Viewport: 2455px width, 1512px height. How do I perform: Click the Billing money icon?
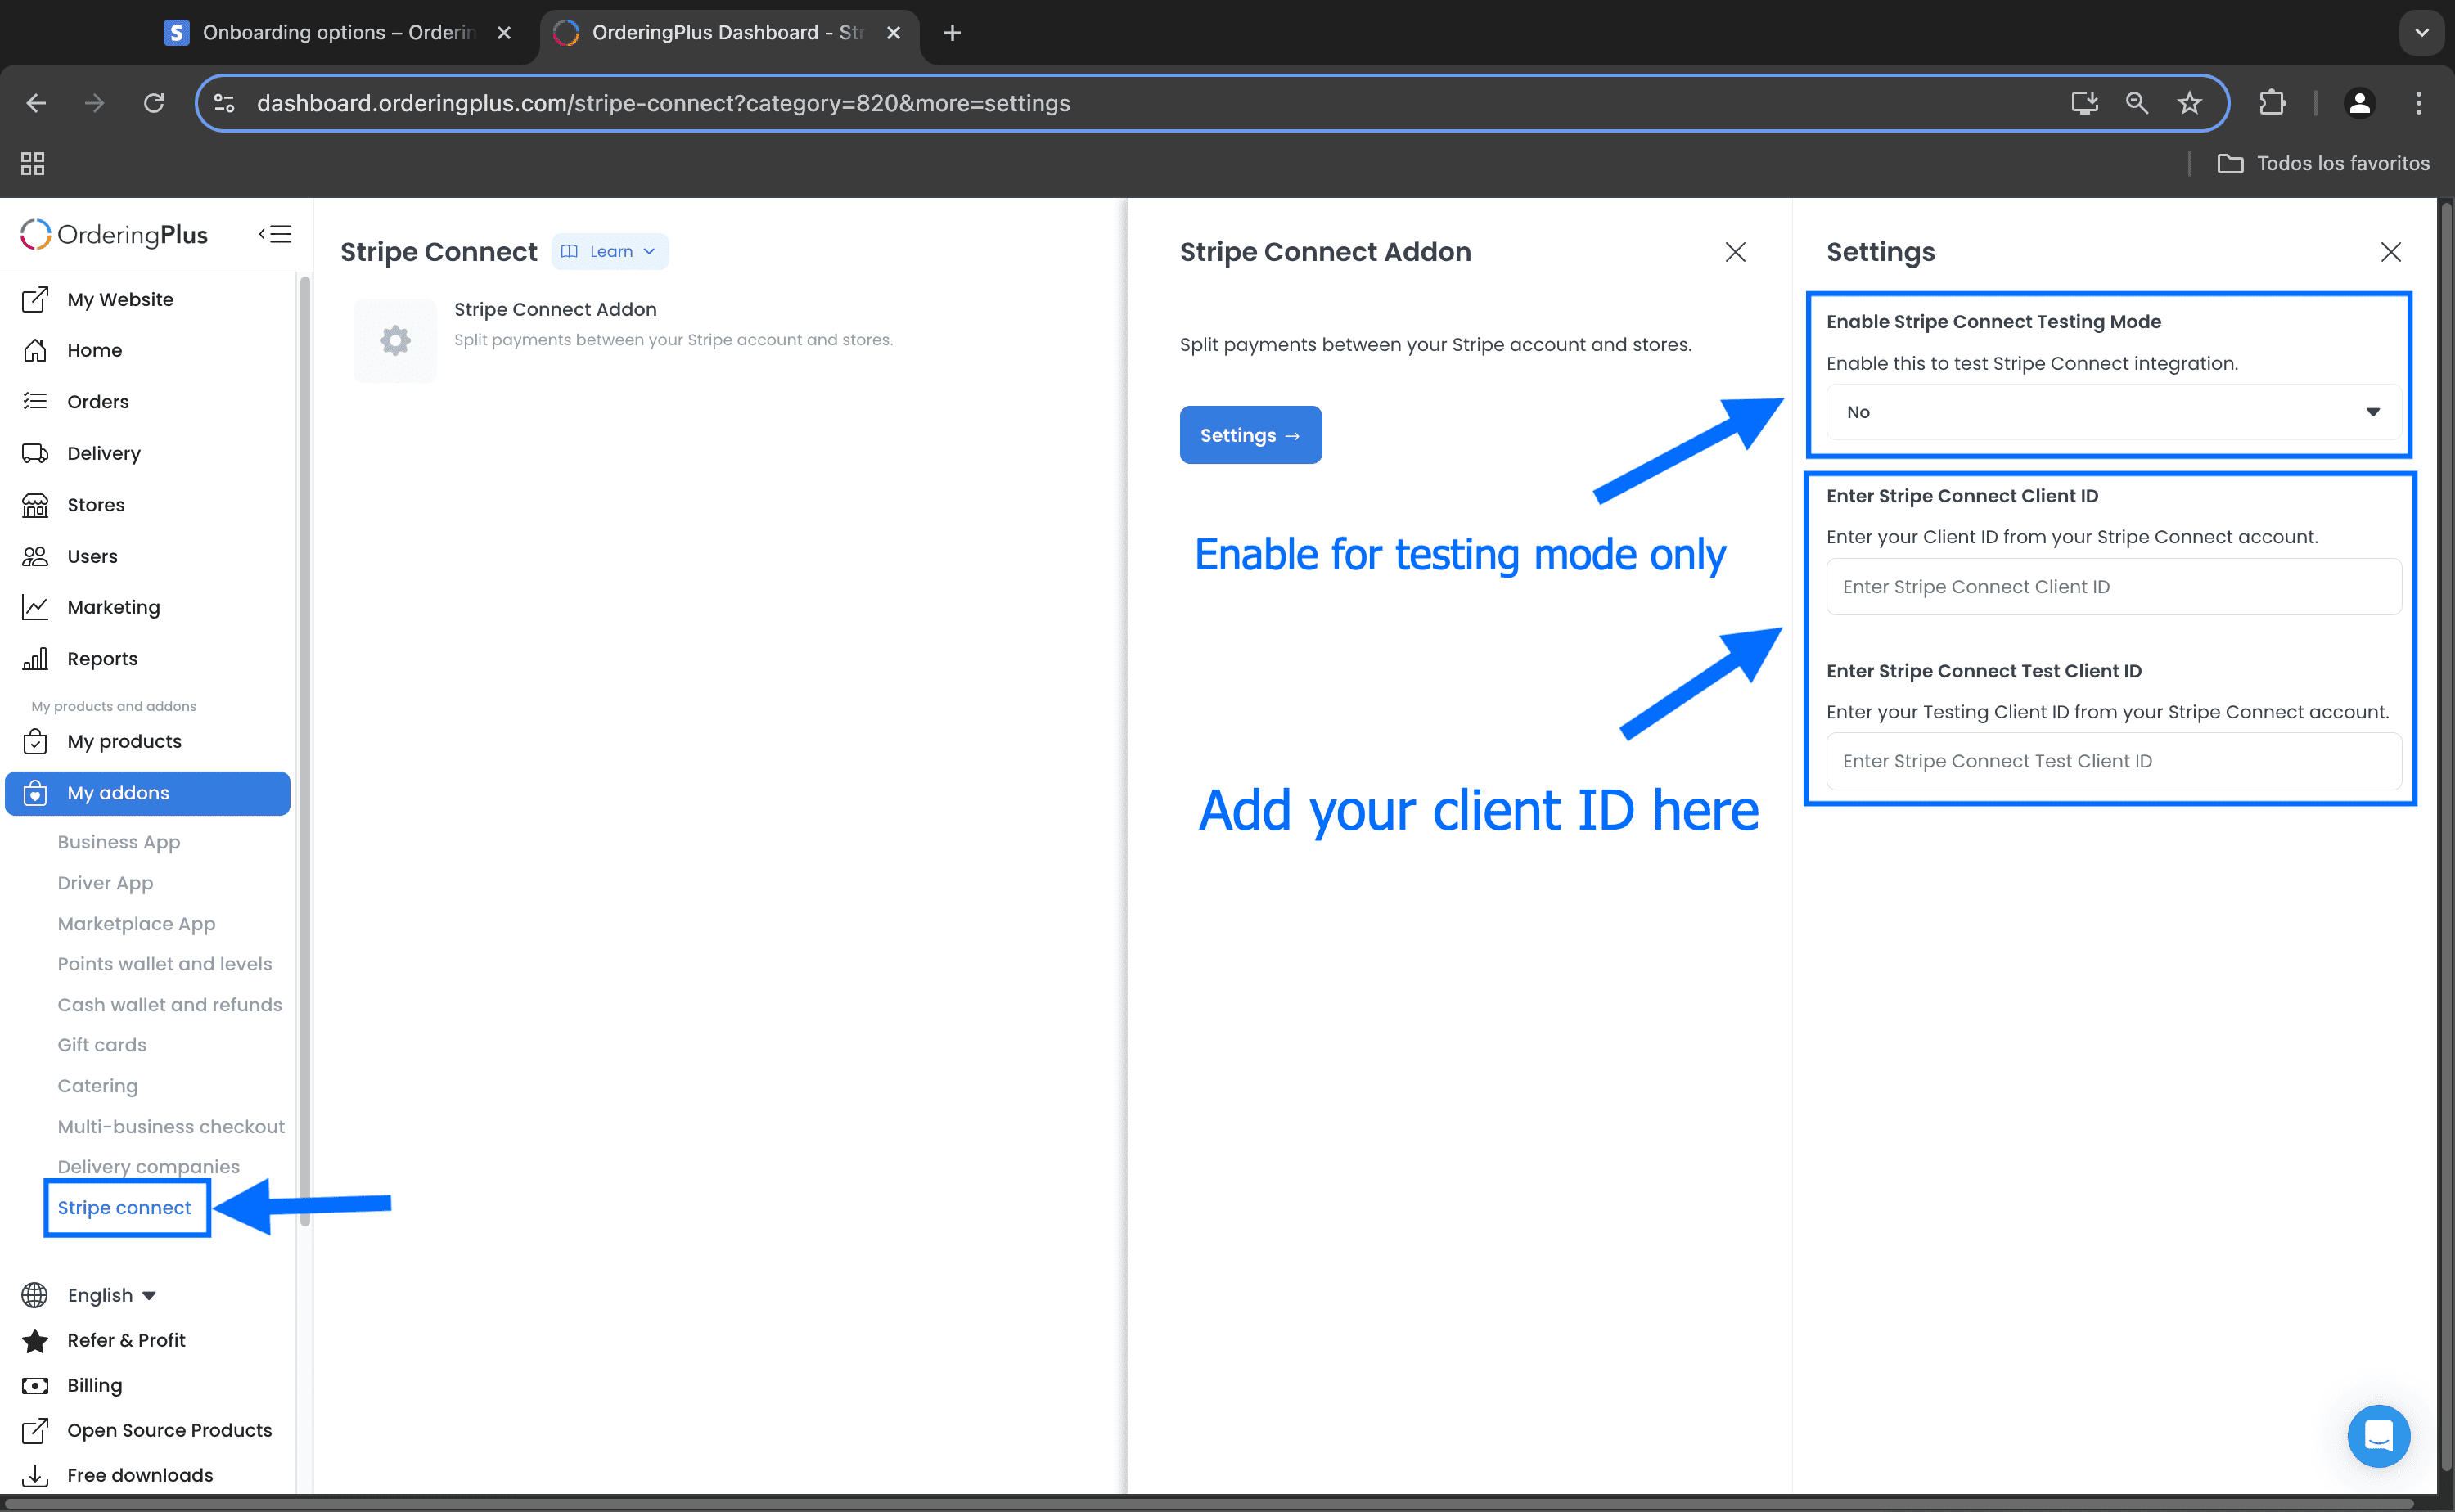pos(35,1385)
